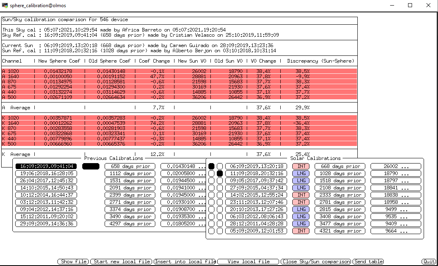
Task: Close Sky/Sun comparison view
Action: (x=316, y=262)
